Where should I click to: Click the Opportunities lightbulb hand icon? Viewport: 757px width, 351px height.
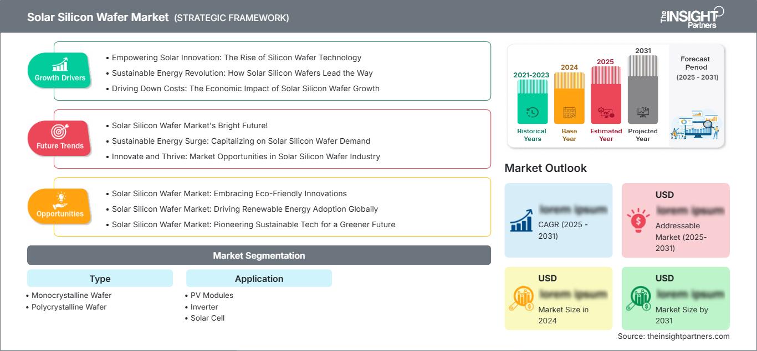click(60, 200)
